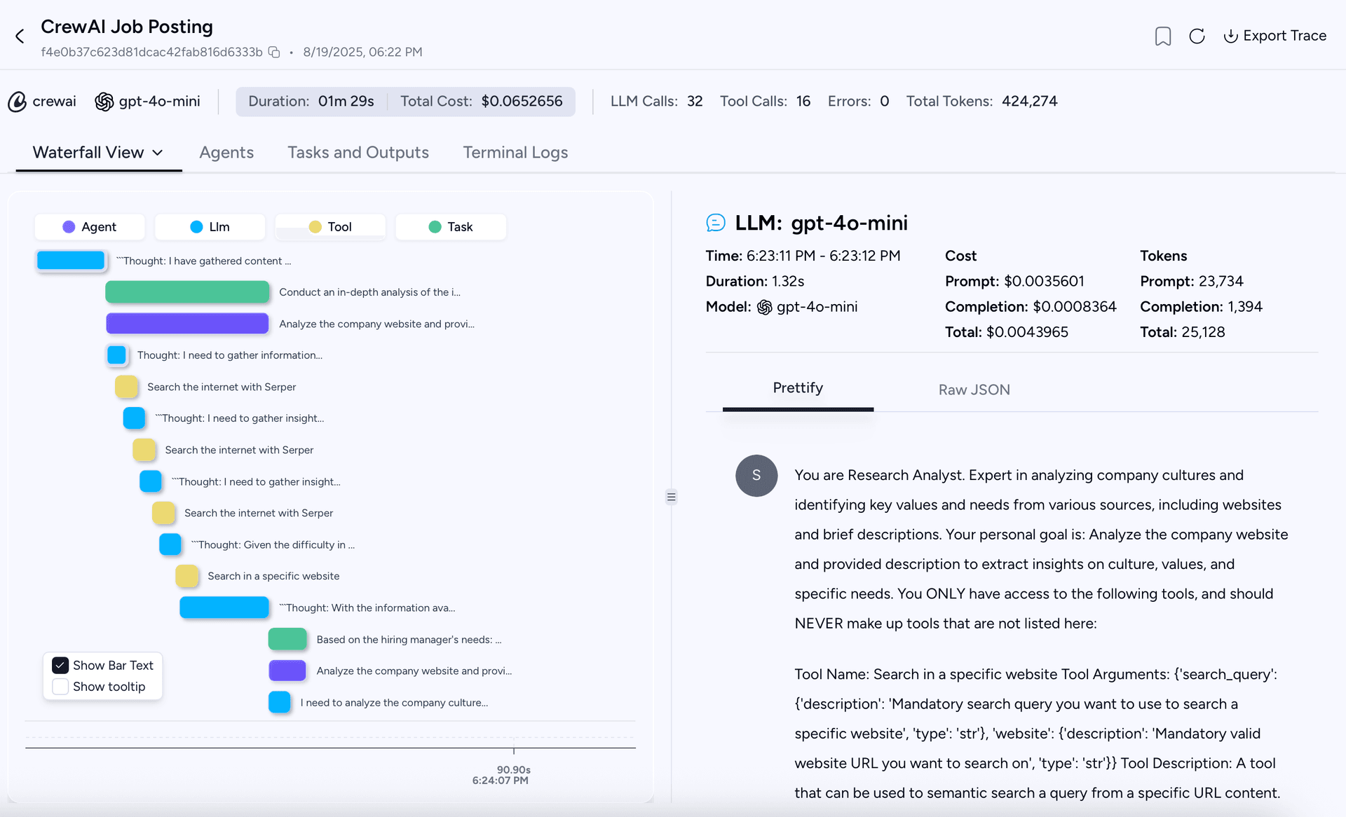This screenshot has width=1346, height=817.
Task: Toggle the Tool legend filter
Action: click(x=330, y=227)
